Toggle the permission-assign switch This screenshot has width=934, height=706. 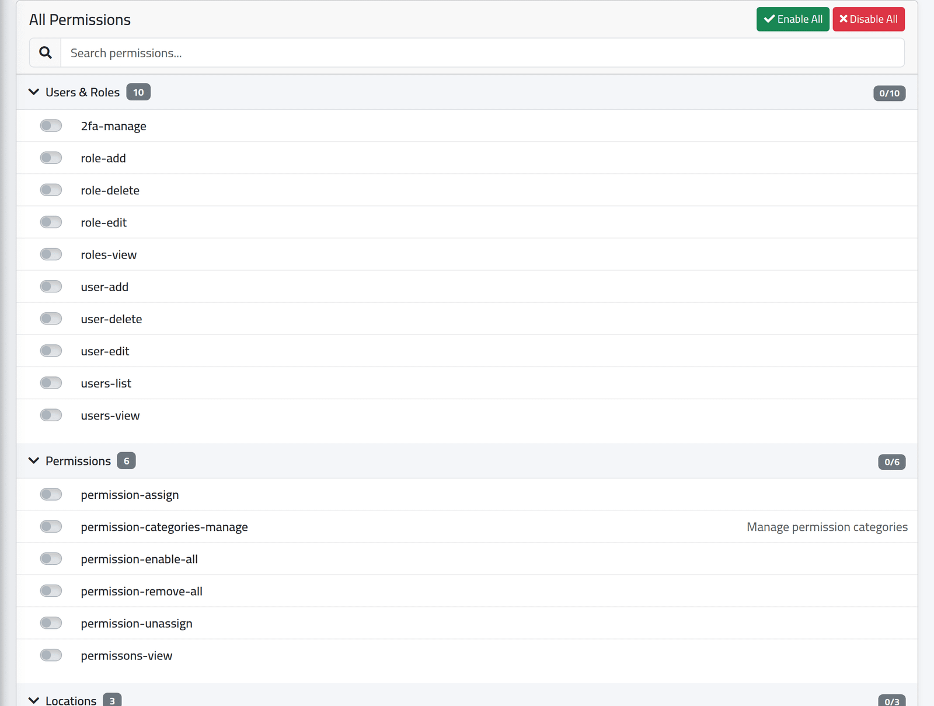point(51,494)
